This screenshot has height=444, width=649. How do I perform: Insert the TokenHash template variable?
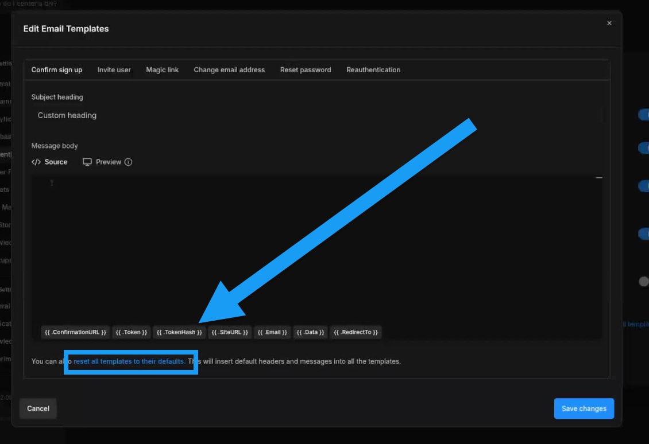tap(179, 332)
